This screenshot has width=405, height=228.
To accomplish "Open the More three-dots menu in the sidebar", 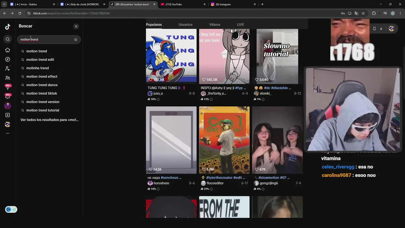I will 8,133.
